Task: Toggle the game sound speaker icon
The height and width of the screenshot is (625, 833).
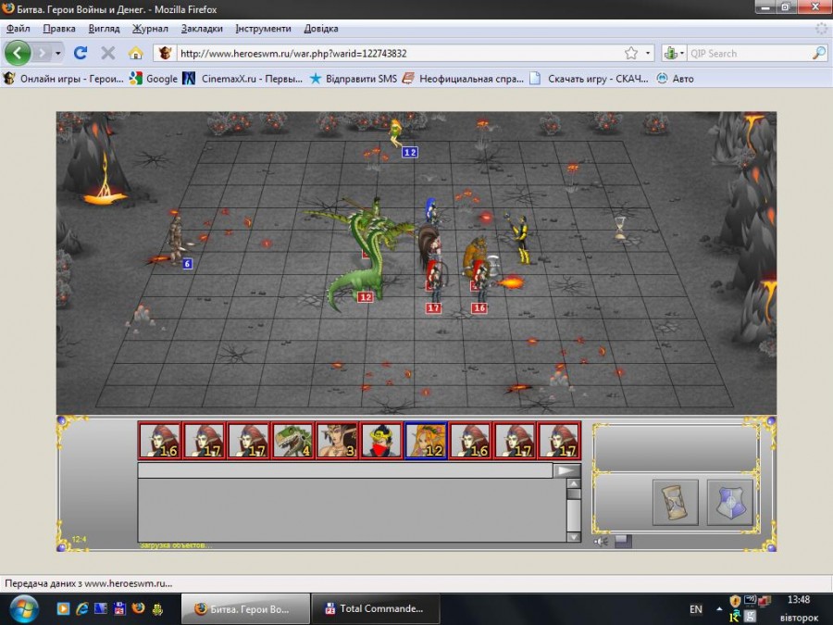Action: [x=601, y=542]
